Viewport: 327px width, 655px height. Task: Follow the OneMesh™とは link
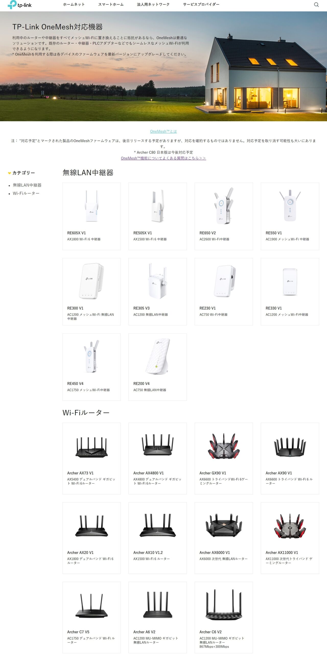163,131
